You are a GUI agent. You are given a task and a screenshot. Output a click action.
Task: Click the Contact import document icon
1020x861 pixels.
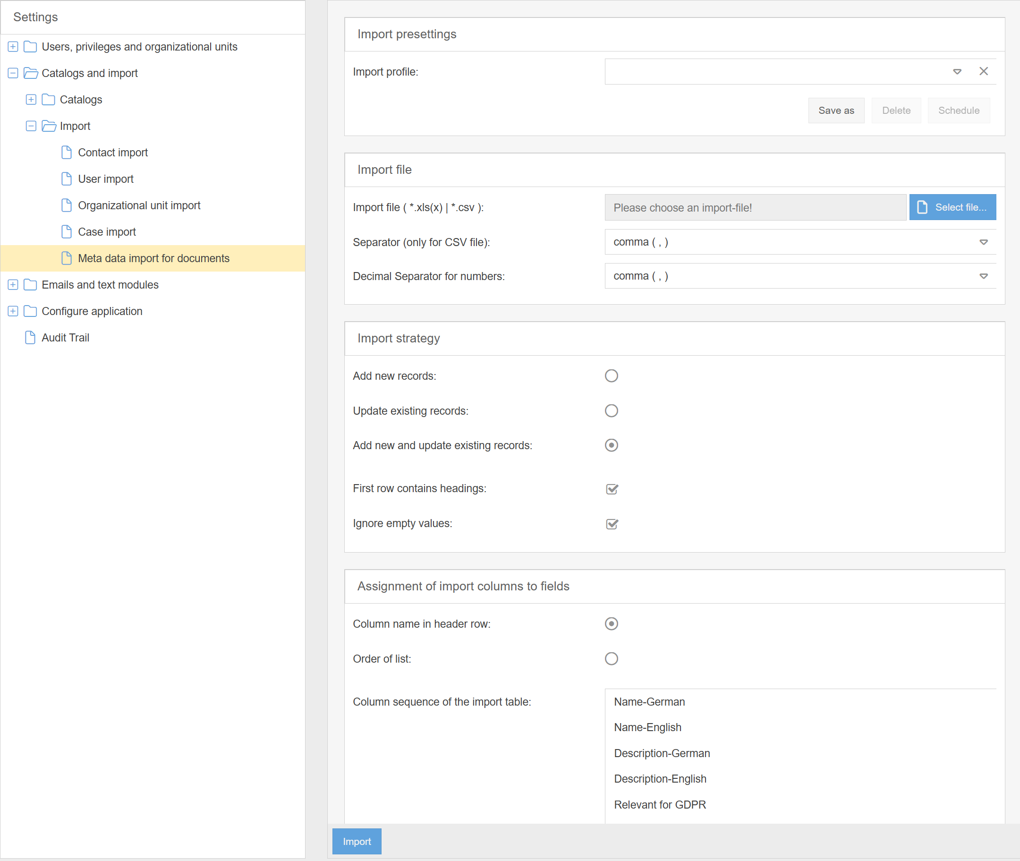click(x=67, y=152)
